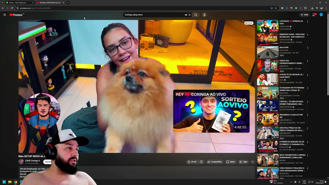Click the YouTube search text field

click(x=154, y=15)
